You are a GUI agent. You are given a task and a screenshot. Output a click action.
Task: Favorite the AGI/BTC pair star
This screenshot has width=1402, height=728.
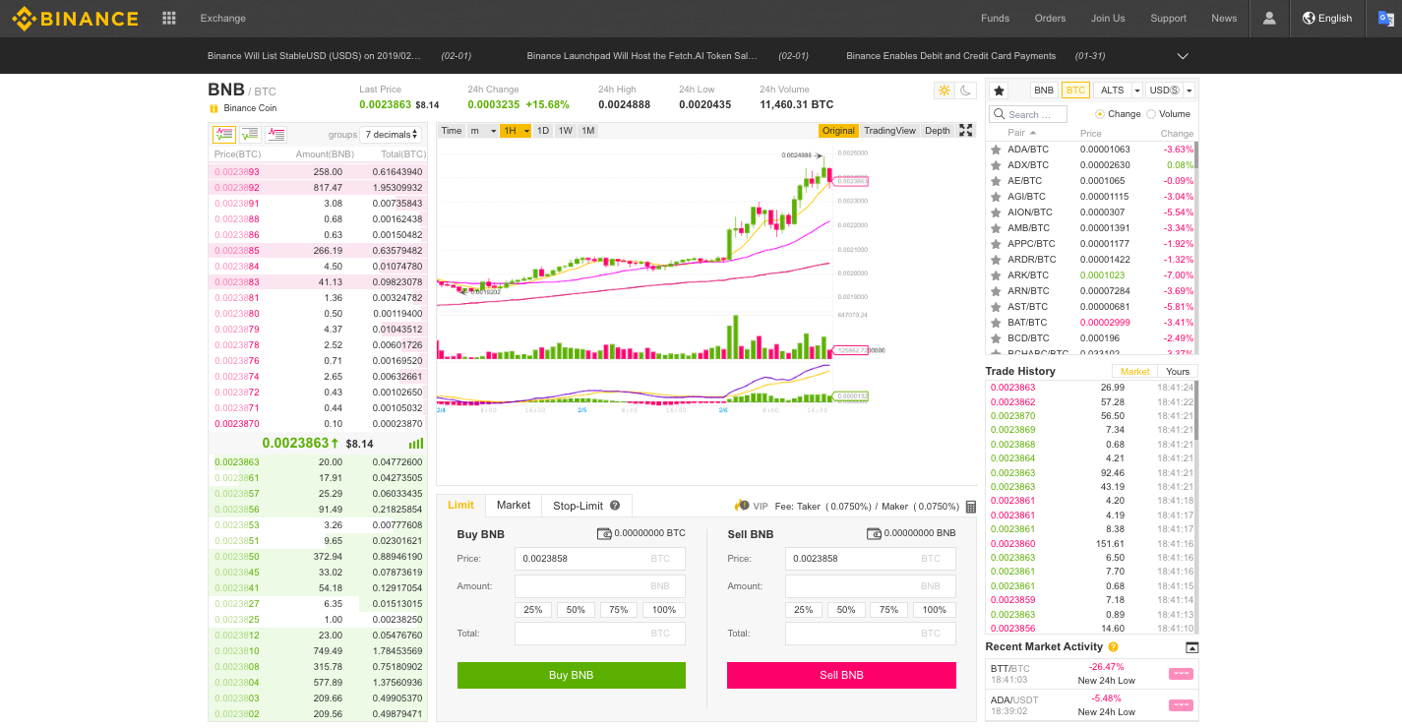click(996, 197)
